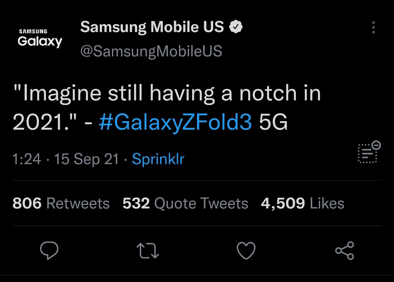Open the Samsung Mobile US display name

click(x=152, y=28)
